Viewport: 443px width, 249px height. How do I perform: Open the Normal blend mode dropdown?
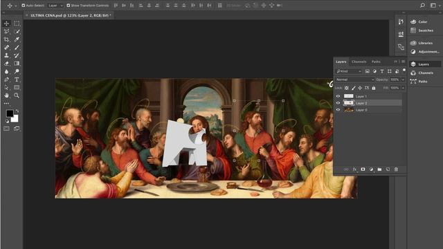(x=355, y=80)
